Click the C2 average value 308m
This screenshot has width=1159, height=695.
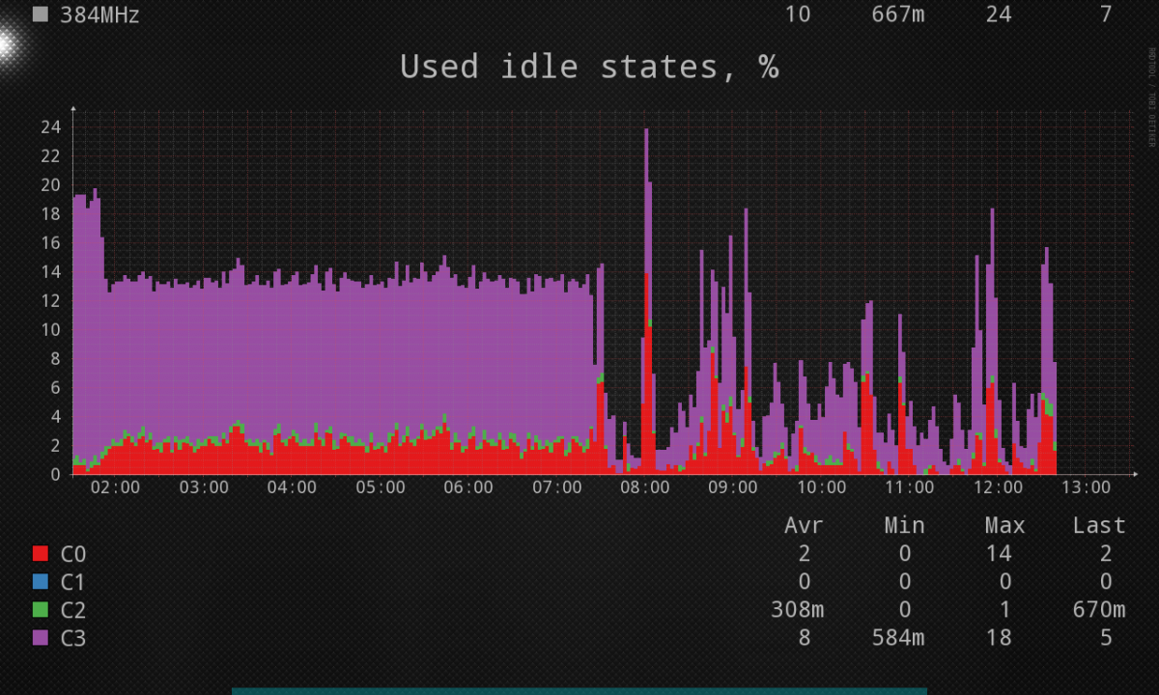point(797,610)
